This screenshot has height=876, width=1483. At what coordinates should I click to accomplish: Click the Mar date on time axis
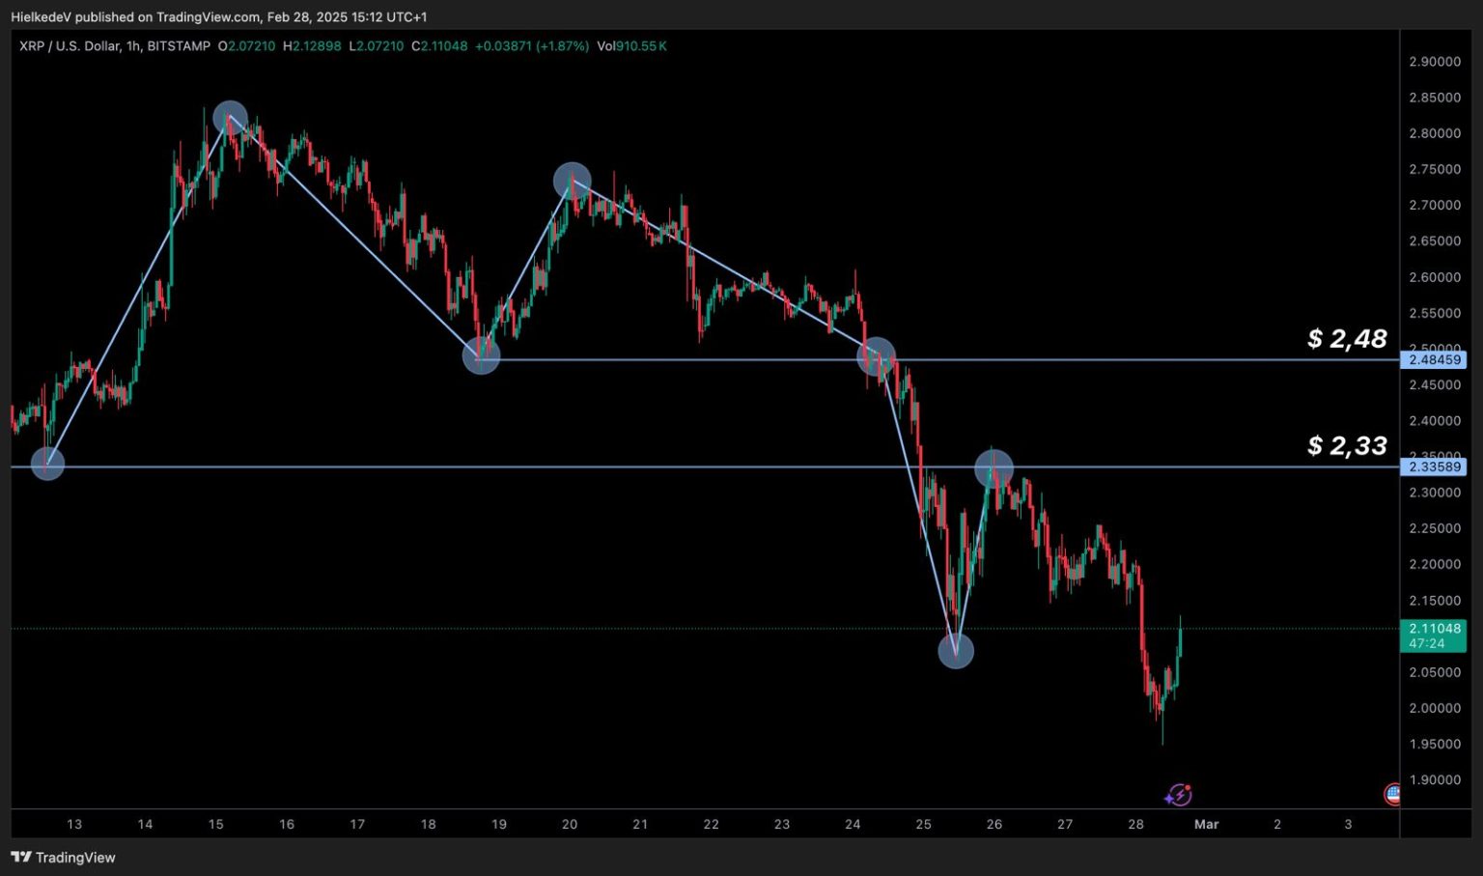point(1206,825)
